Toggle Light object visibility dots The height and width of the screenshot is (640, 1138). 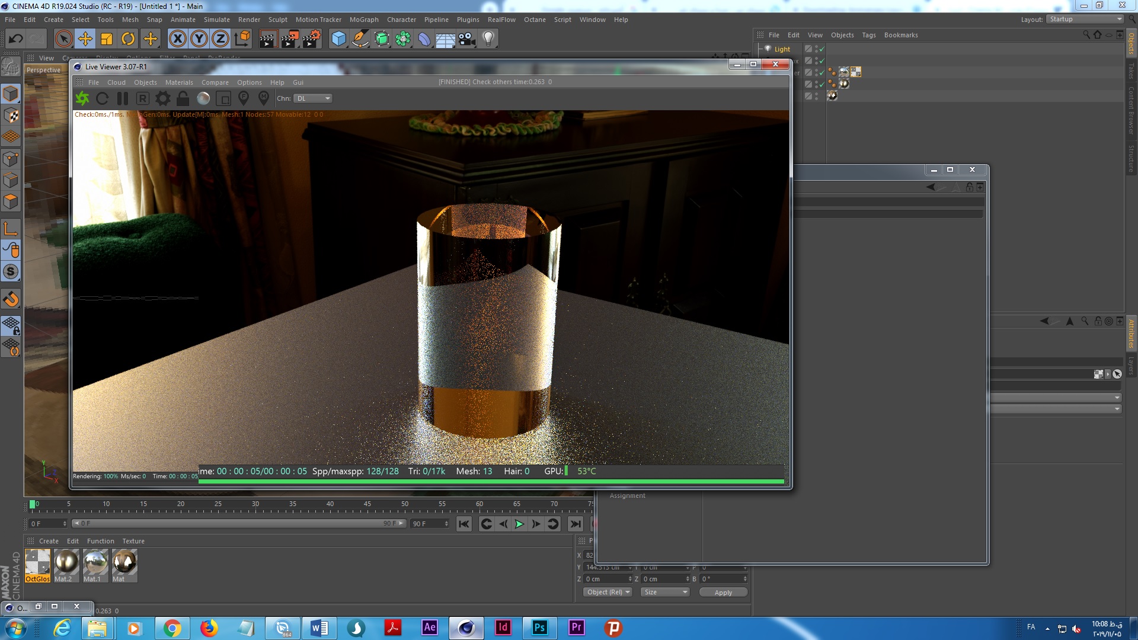point(817,49)
